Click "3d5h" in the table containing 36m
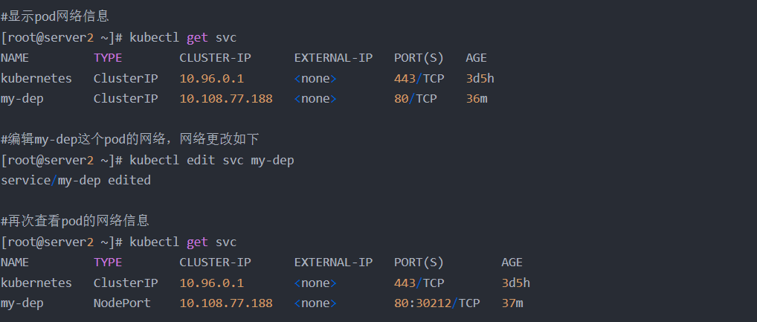Viewport: 757px width, 322px height. pyautogui.click(x=480, y=78)
